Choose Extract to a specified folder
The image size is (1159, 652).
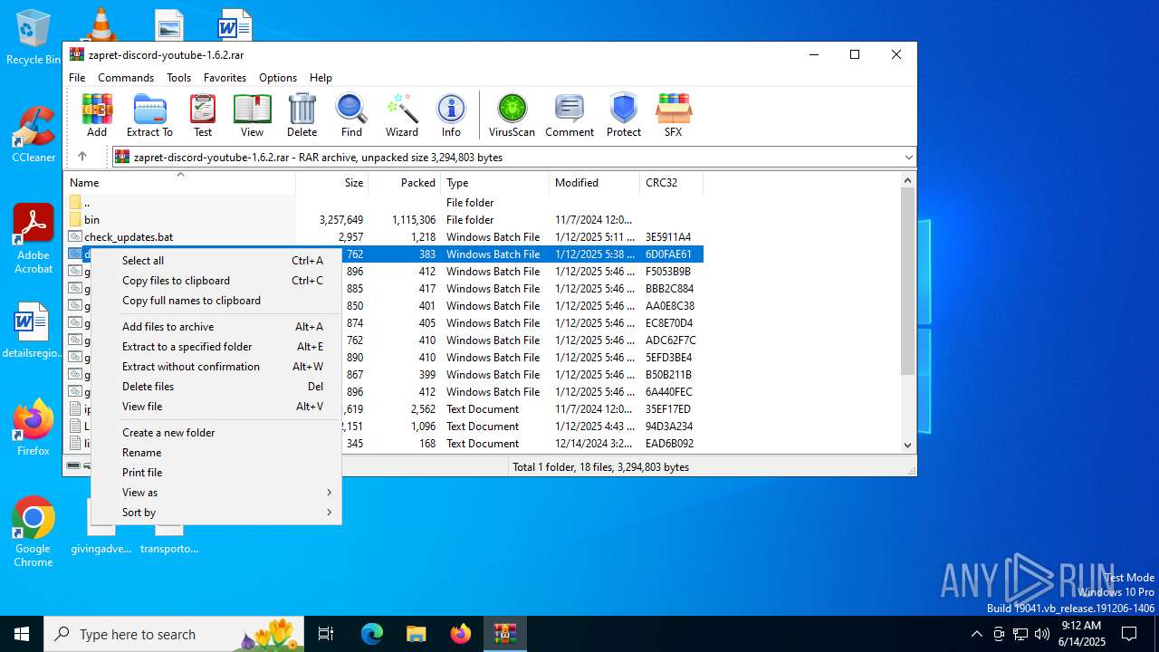(x=216, y=347)
